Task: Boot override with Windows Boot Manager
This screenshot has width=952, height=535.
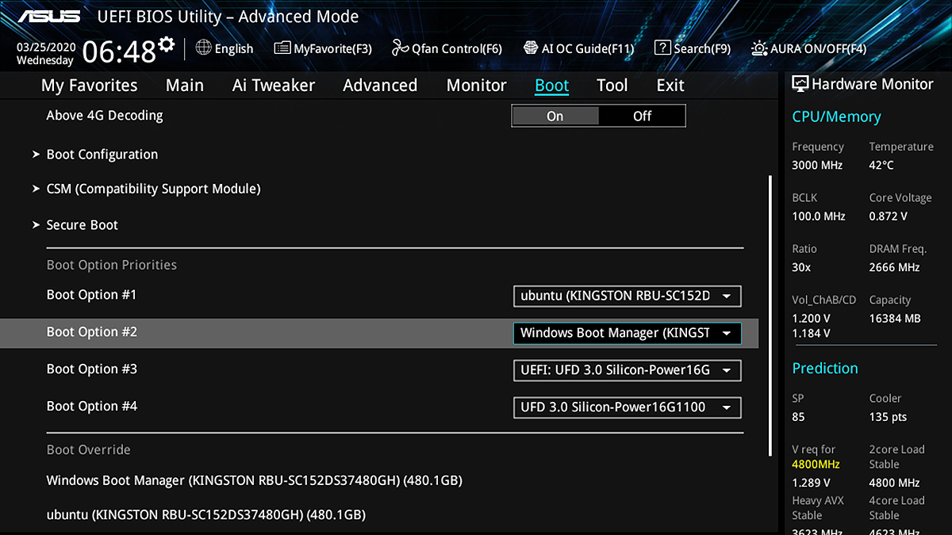Action: pos(254,480)
